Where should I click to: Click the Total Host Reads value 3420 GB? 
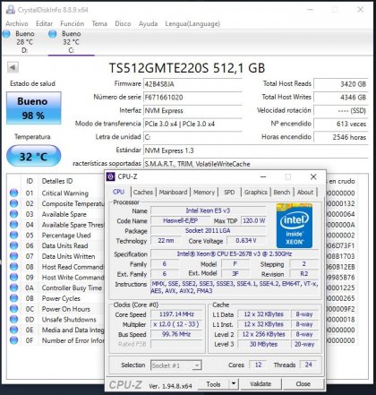pos(341,84)
